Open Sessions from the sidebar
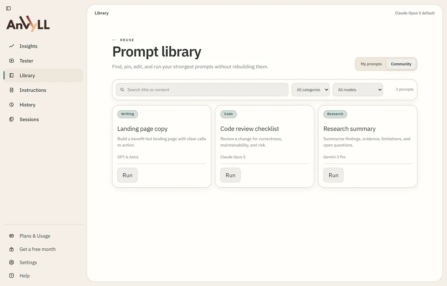The image size is (447, 286). 43,119
